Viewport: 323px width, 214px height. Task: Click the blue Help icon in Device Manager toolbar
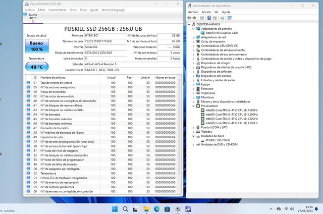(x=209, y=18)
